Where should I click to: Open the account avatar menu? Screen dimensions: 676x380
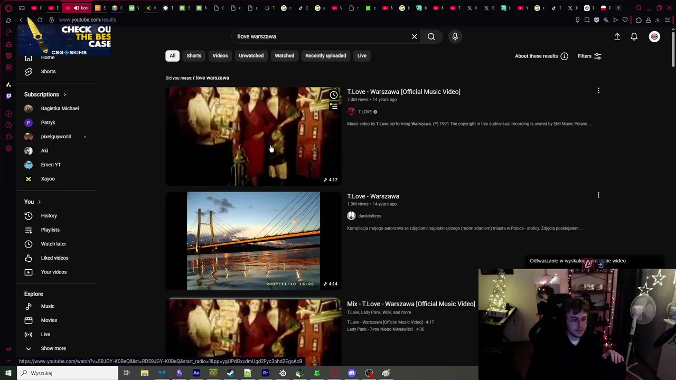[x=654, y=36]
